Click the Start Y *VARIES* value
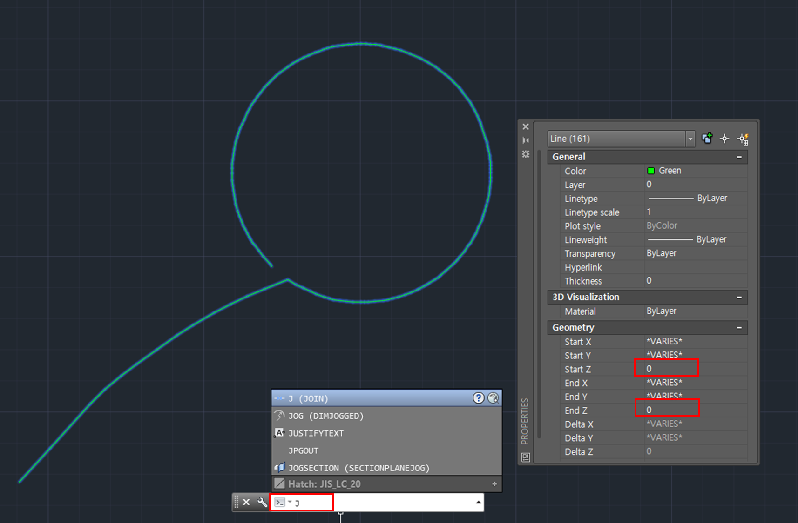 point(696,355)
